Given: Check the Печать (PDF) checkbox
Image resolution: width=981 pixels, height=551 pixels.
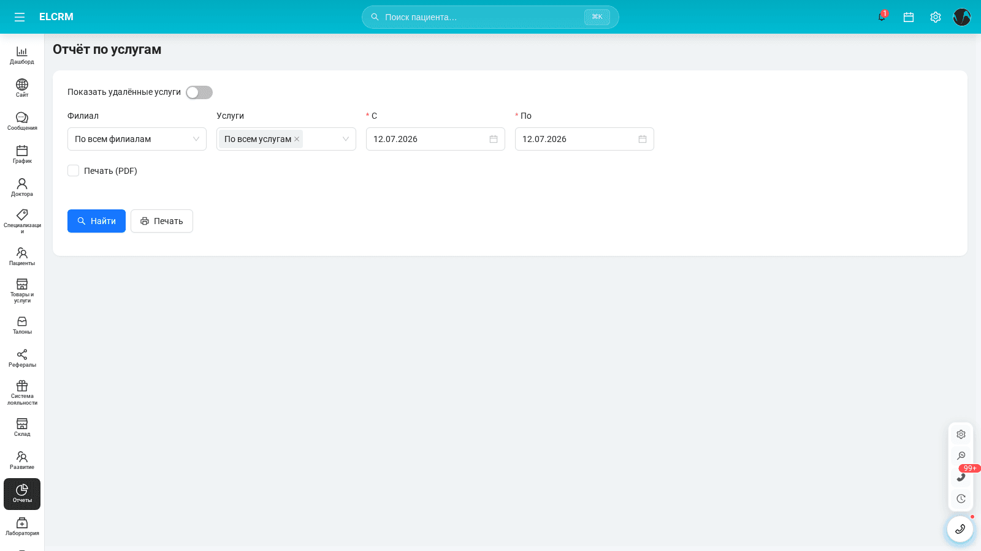Looking at the screenshot, I should point(73,171).
